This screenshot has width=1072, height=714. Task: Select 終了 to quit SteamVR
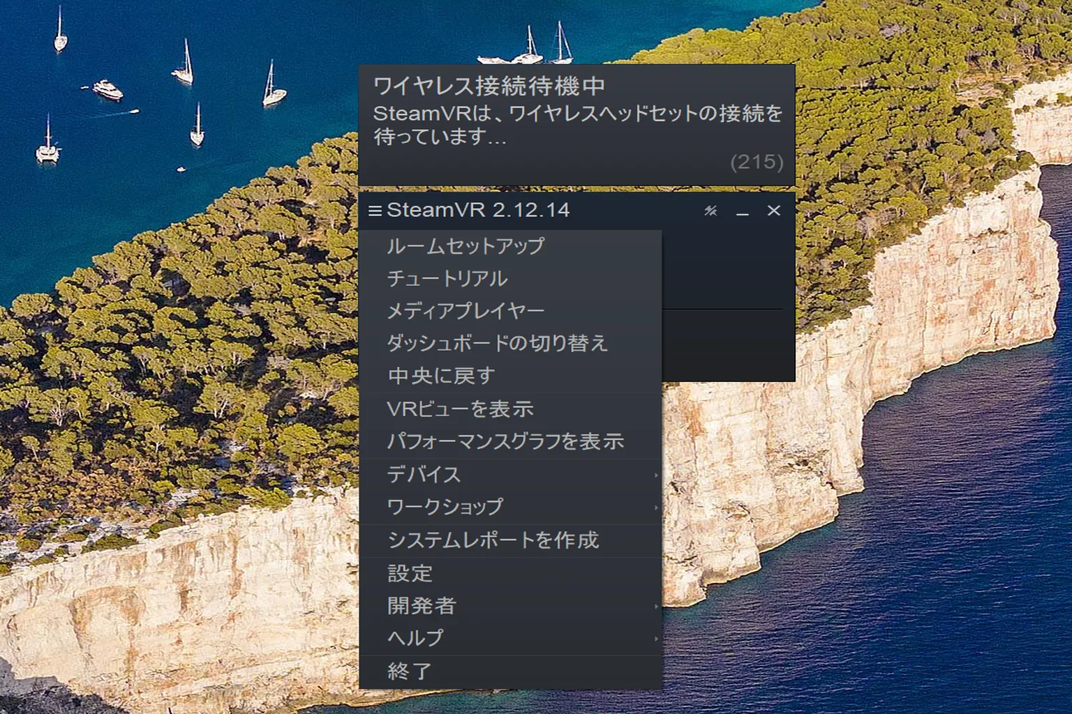coord(510,671)
